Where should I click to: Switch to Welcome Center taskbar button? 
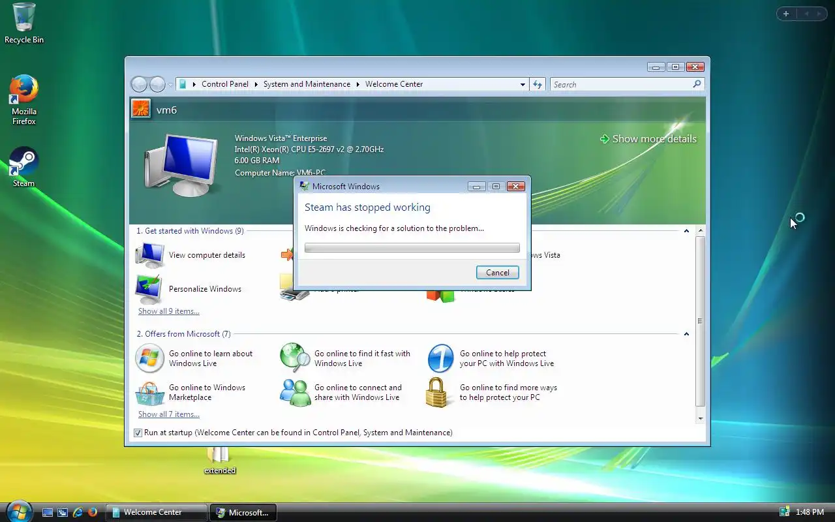coord(157,512)
